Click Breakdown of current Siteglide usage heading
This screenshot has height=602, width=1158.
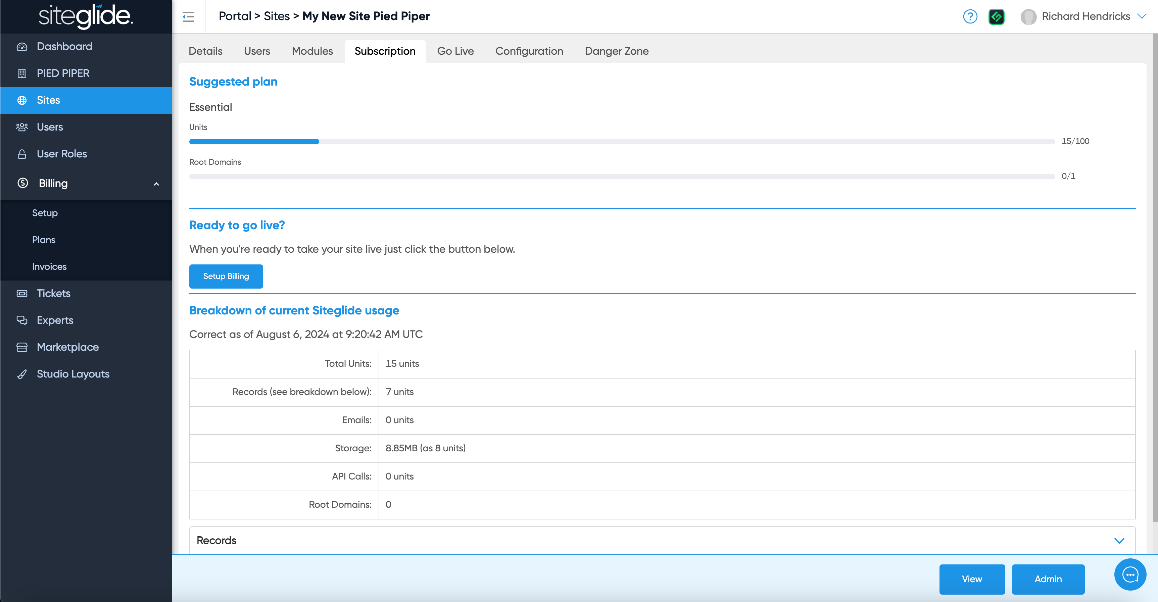point(294,311)
